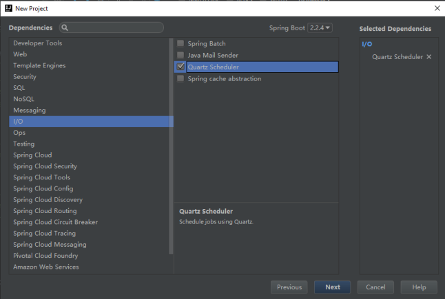Click the Next button
Viewport: 445px width, 299px height.
[x=332, y=287]
